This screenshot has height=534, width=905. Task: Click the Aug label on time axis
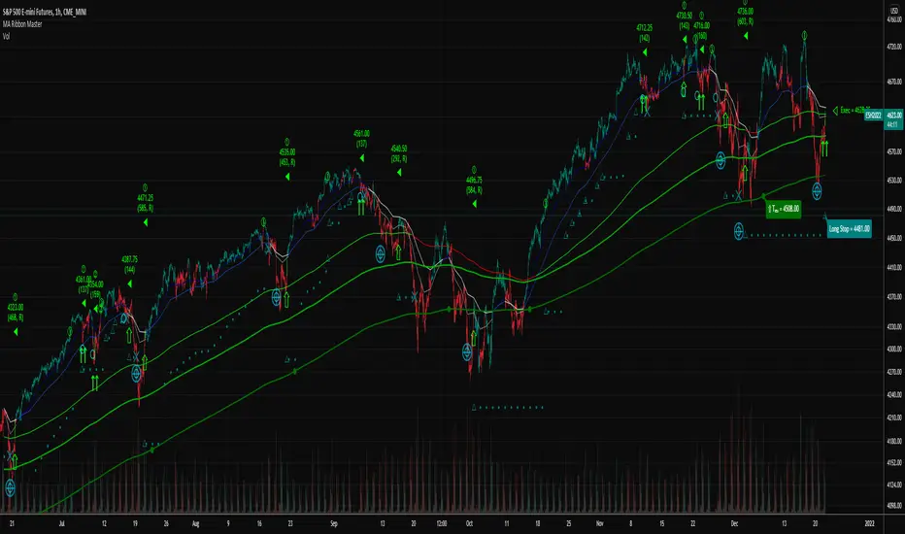click(195, 523)
